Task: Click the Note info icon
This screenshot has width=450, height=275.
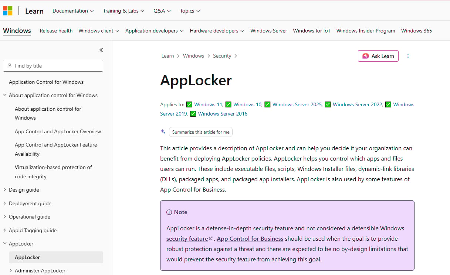Action: coord(169,212)
